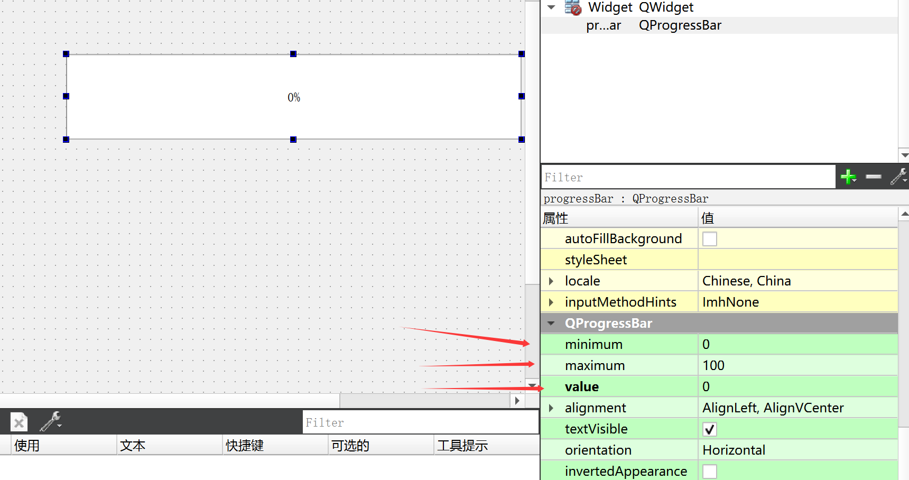Click the minus remove property icon

coord(874,177)
